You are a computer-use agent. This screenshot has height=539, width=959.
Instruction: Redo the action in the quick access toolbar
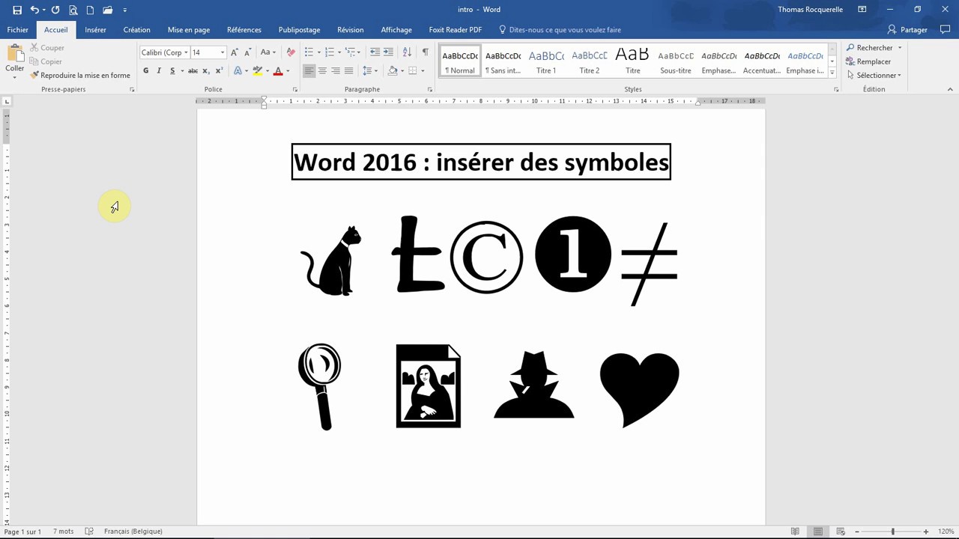pos(55,10)
